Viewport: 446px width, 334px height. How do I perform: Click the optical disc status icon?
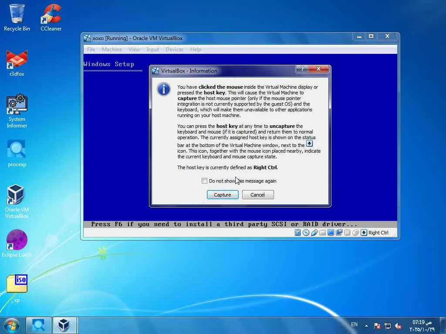tap(306, 233)
